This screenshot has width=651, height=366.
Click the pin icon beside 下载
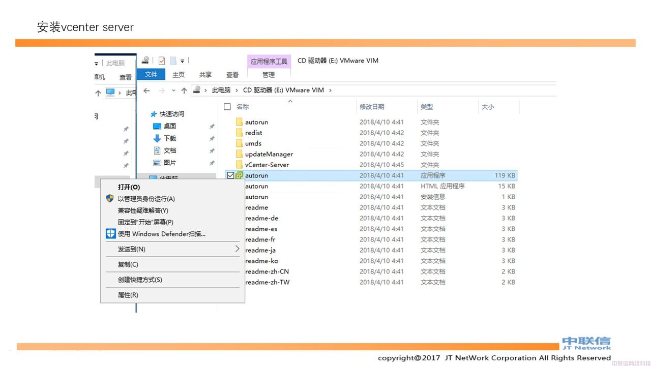(212, 139)
